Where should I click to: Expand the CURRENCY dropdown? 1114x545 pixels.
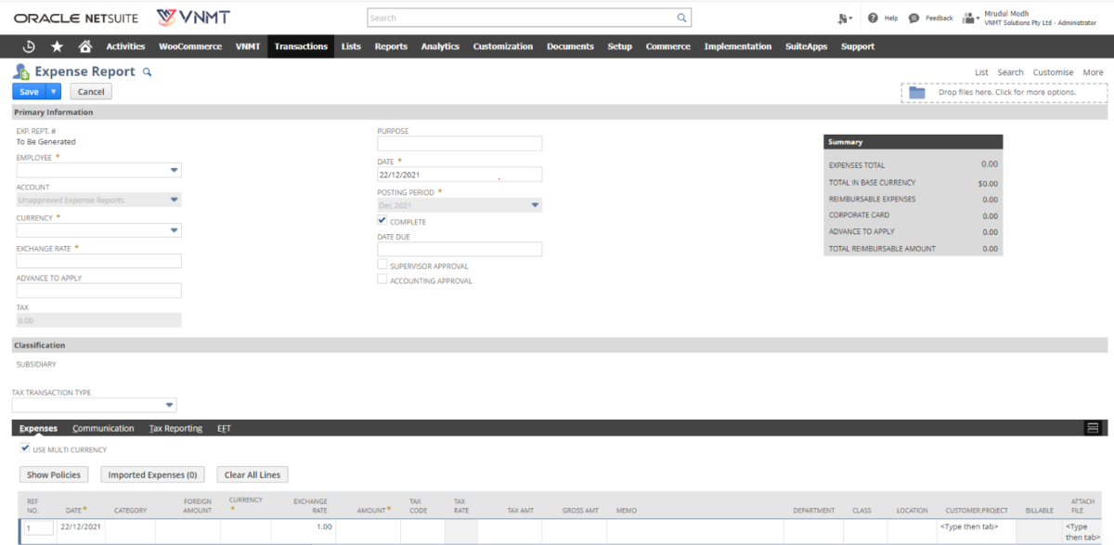click(x=175, y=229)
